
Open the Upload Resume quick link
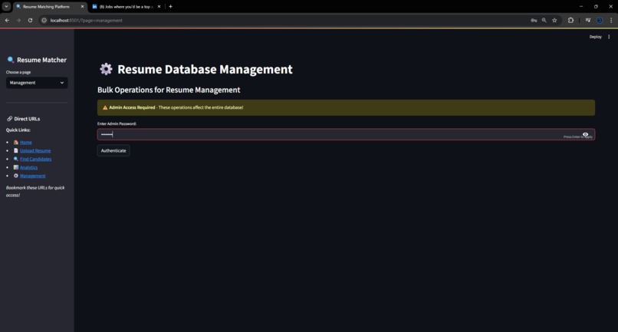point(35,150)
